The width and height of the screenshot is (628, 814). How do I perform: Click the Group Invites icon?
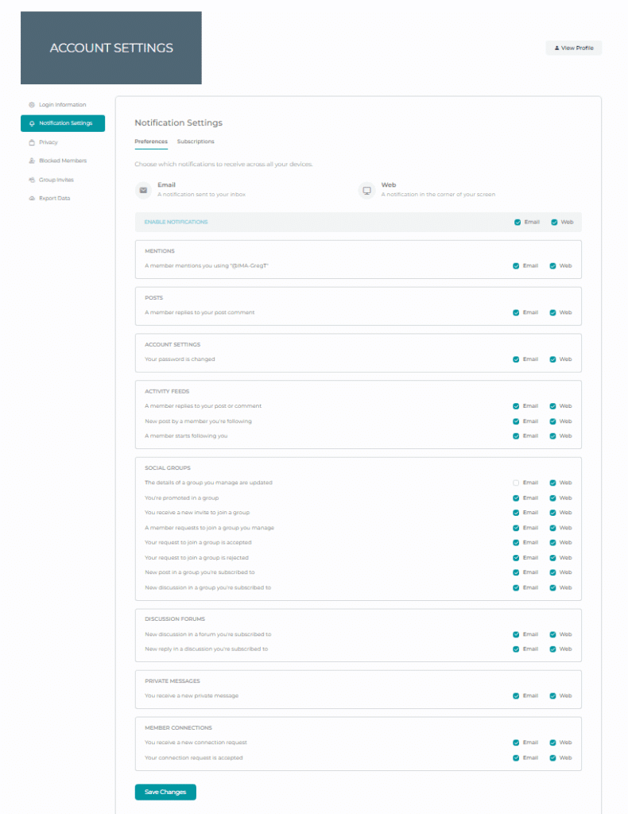coord(31,180)
